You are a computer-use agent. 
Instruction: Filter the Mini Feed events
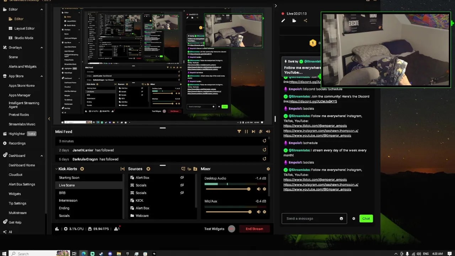[x=239, y=132]
